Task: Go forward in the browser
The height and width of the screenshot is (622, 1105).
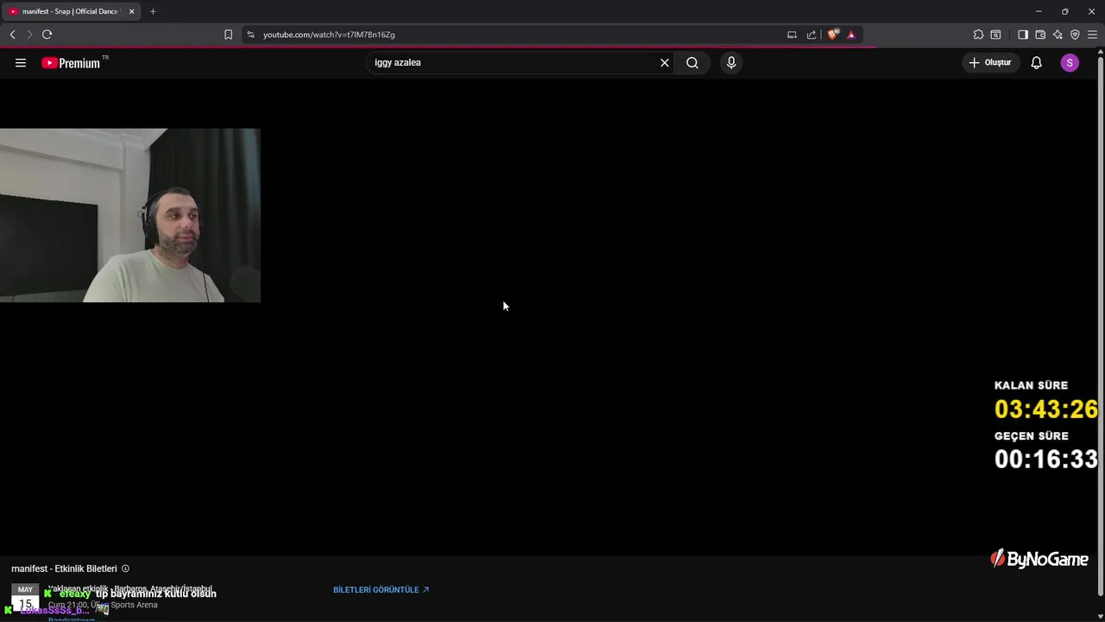Action: coord(28,35)
